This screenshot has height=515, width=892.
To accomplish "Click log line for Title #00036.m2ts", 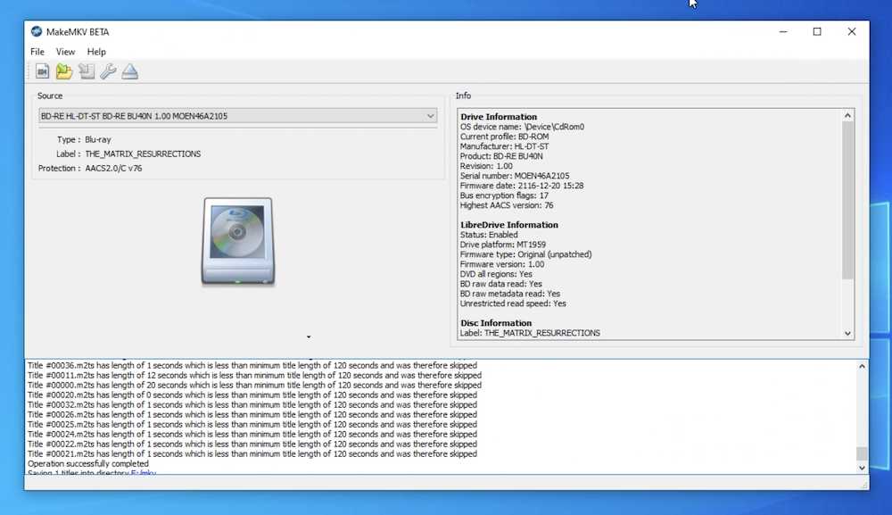I will 252,365.
